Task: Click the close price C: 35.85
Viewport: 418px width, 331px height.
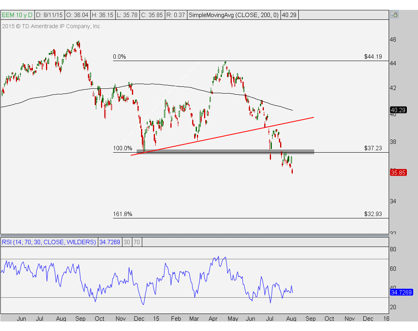Action: click(152, 15)
